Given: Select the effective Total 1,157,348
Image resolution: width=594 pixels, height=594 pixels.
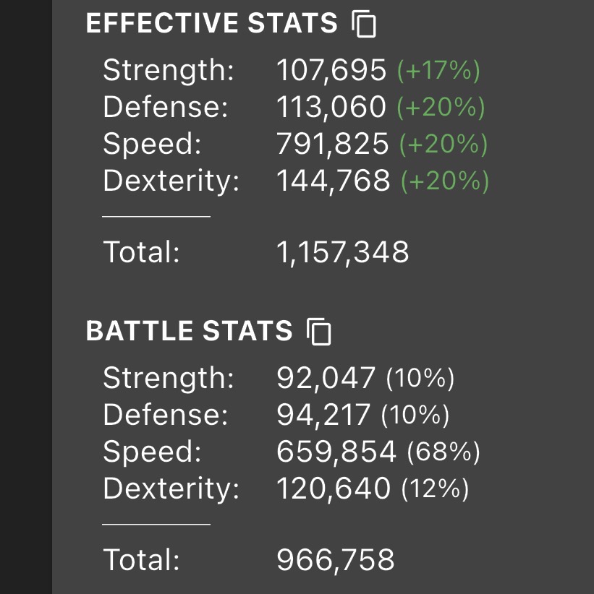Looking at the screenshot, I should pyautogui.click(x=343, y=252).
